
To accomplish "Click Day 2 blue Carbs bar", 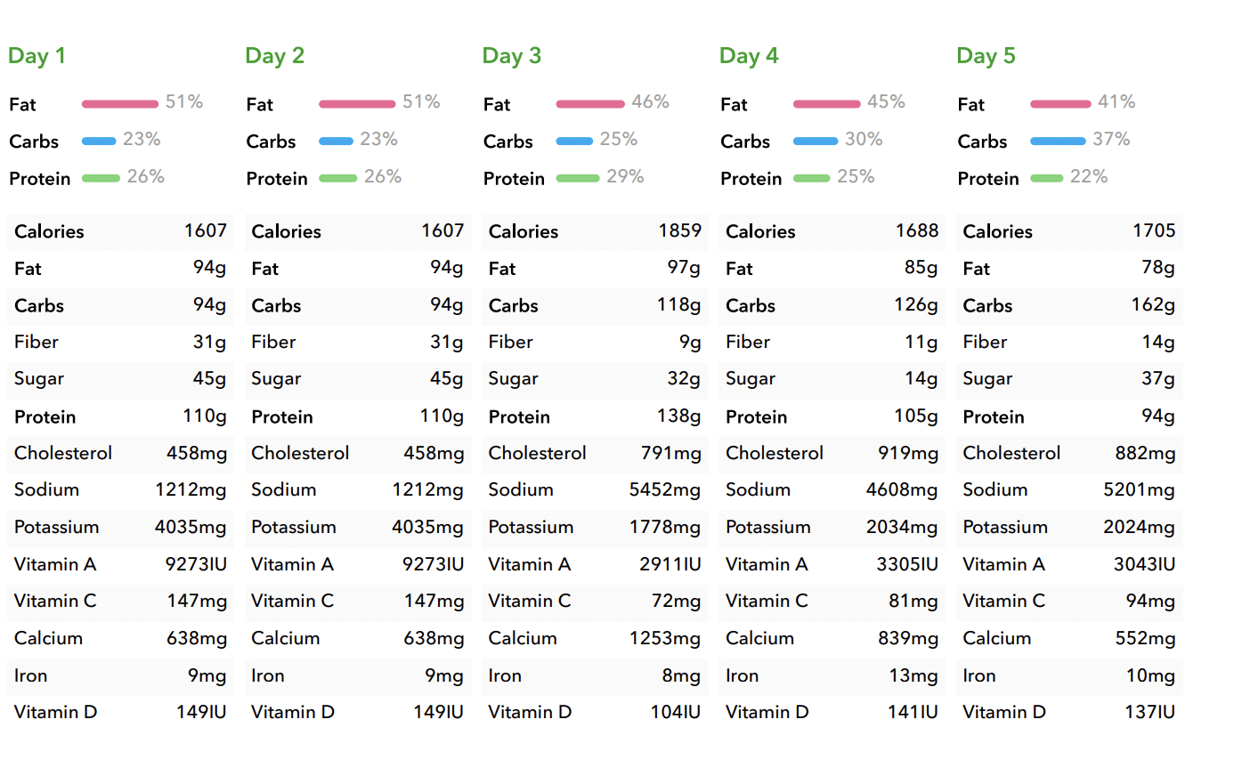I will 336,141.
